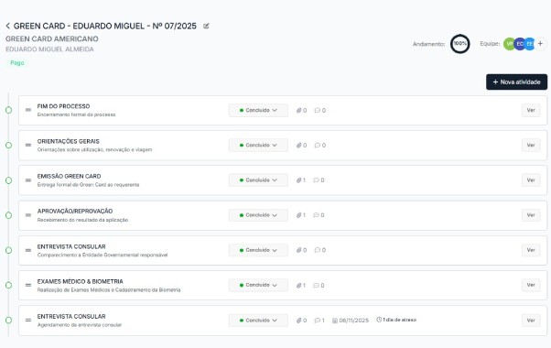Click the EDUARDO MIGUEL ALMEIDA client name

49,49
